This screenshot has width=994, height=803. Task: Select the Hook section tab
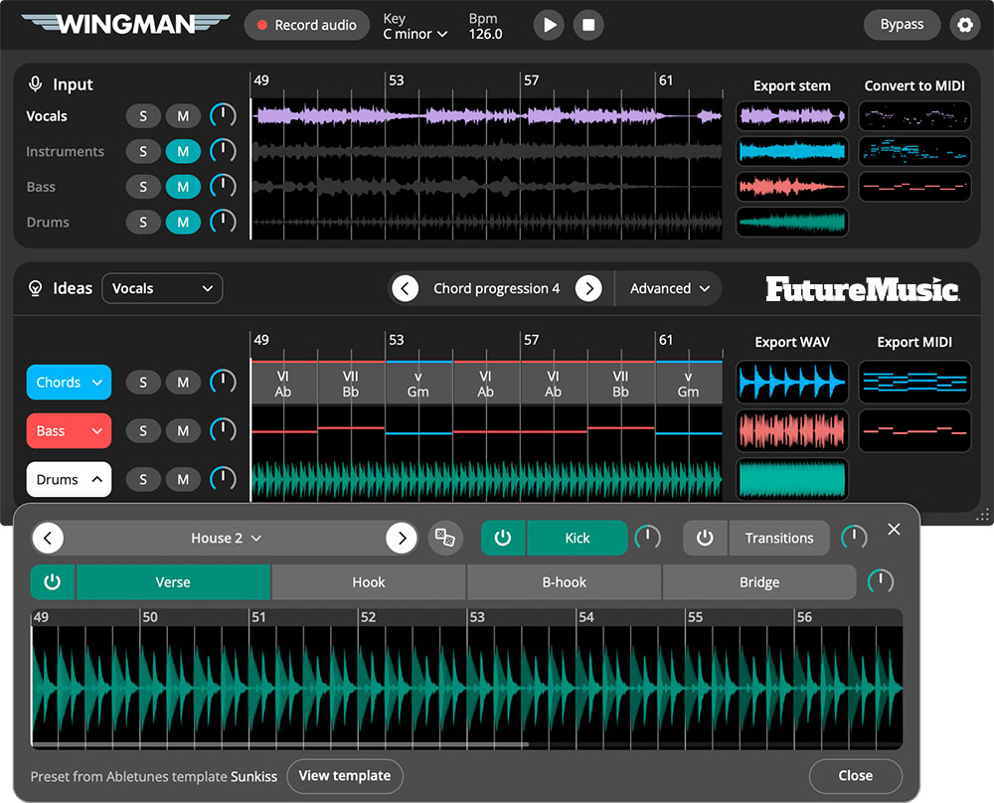[369, 581]
